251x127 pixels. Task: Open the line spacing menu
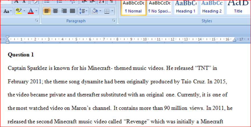pyautogui.click(x=83, y=11)
